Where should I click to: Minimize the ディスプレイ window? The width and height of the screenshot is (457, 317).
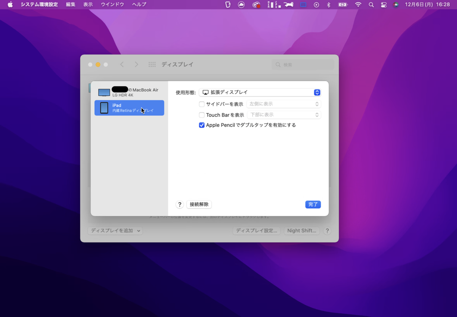pyautogui.click(x=98, y=65)
